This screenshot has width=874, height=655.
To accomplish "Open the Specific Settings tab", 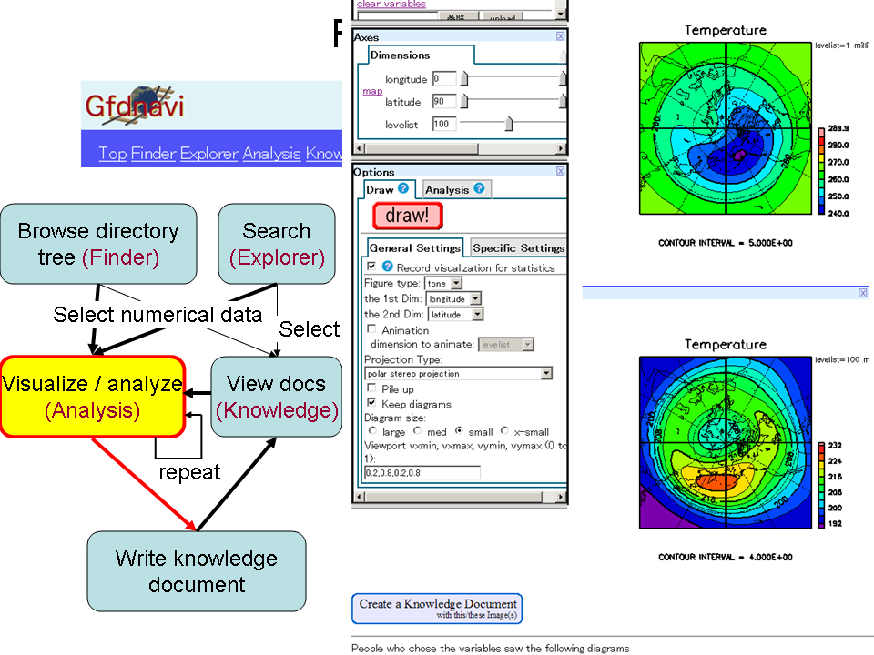I will pos(518,247).
